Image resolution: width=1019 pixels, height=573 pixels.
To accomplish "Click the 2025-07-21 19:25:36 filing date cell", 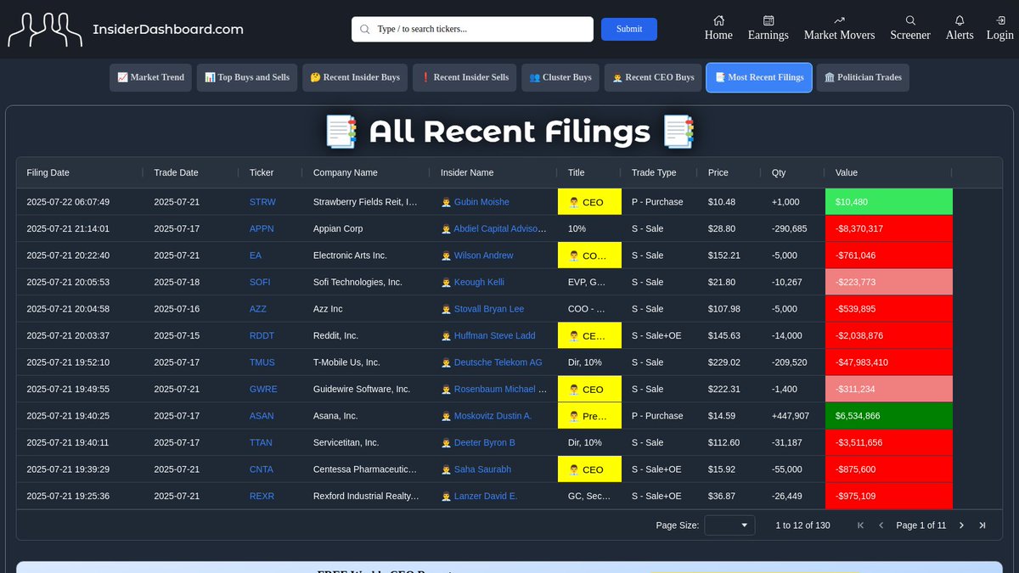I will point(80,497).
